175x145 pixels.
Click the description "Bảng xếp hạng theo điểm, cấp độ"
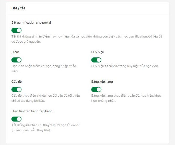coord(126,98)
